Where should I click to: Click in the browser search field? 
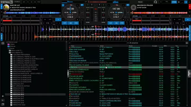[x=98, y=43]
